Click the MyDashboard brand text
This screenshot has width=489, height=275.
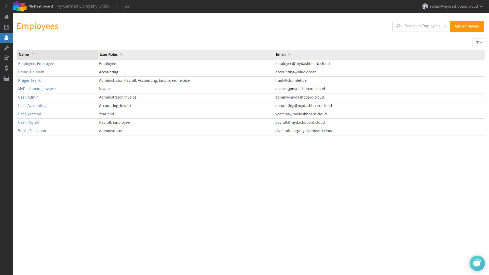(x=41, y=6)
